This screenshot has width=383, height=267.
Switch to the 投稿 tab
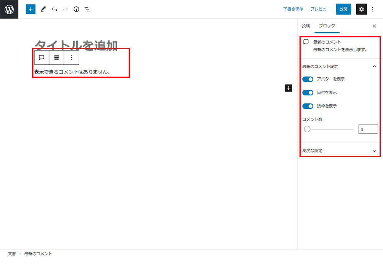[x=306, y=26]
